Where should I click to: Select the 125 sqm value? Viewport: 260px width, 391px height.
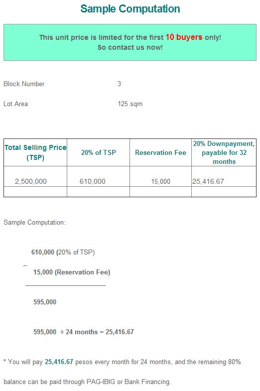[130, 104]
